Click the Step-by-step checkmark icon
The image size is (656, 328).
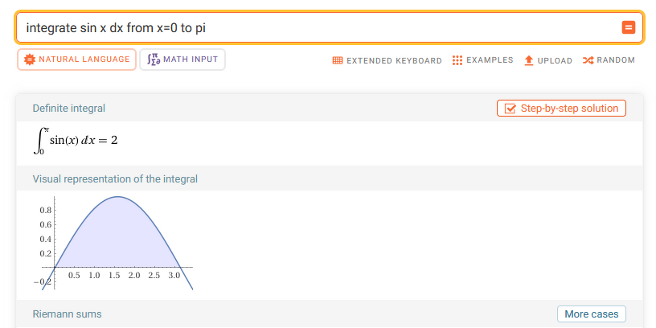(510, 109)
